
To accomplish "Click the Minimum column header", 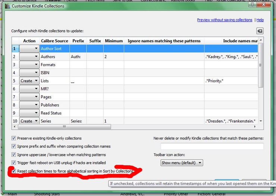I will [x=114, y=41].
